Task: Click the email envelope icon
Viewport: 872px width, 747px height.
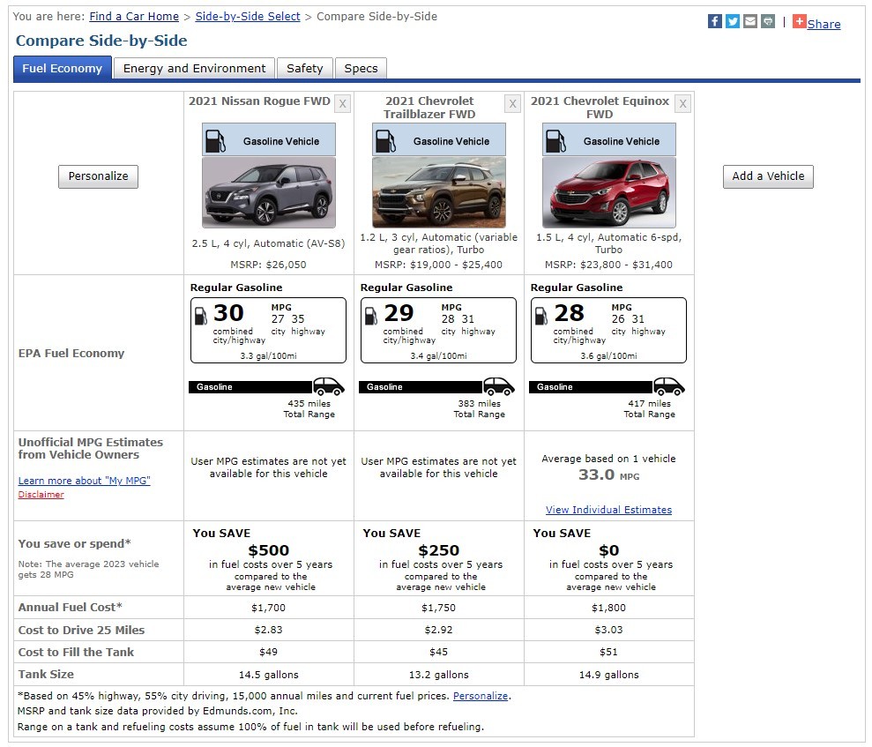Action: coord(750,22)
